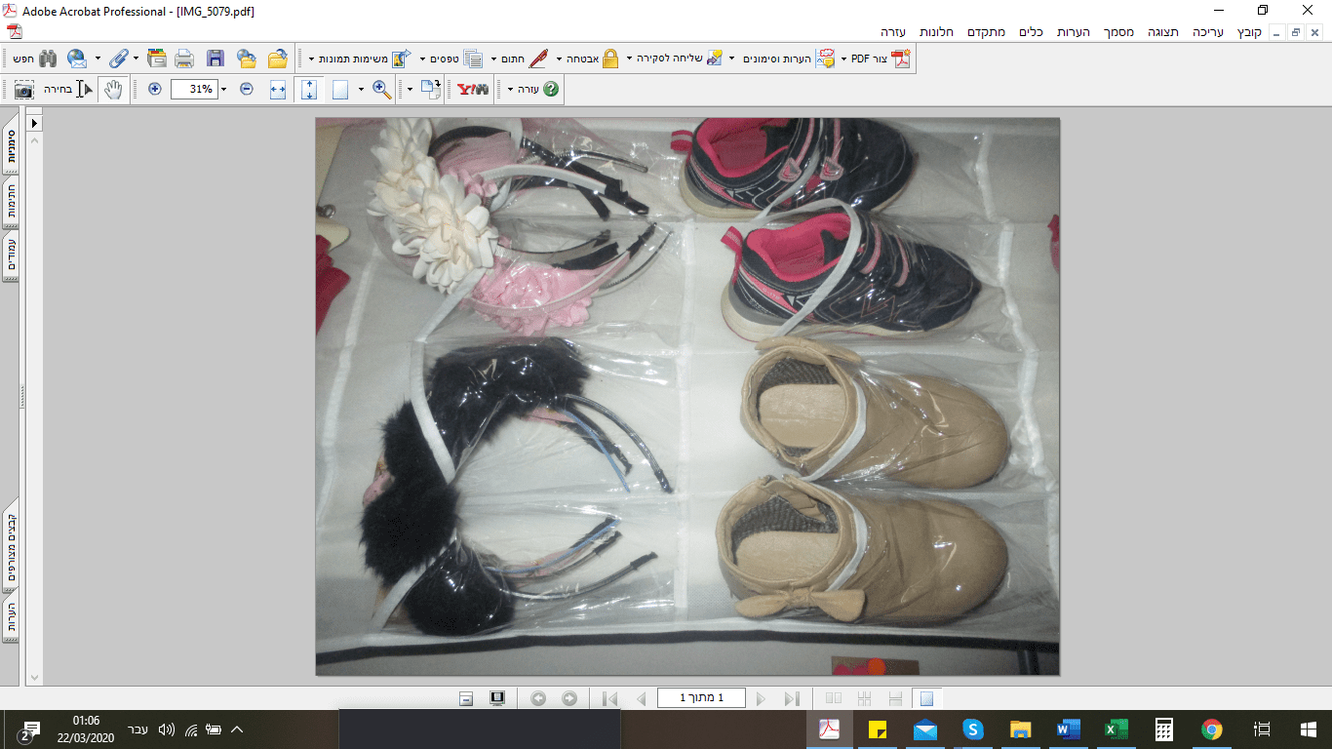Screen dimensions: 1332x749
Task: Go to the last page button
Action: [x=791, y=698]
